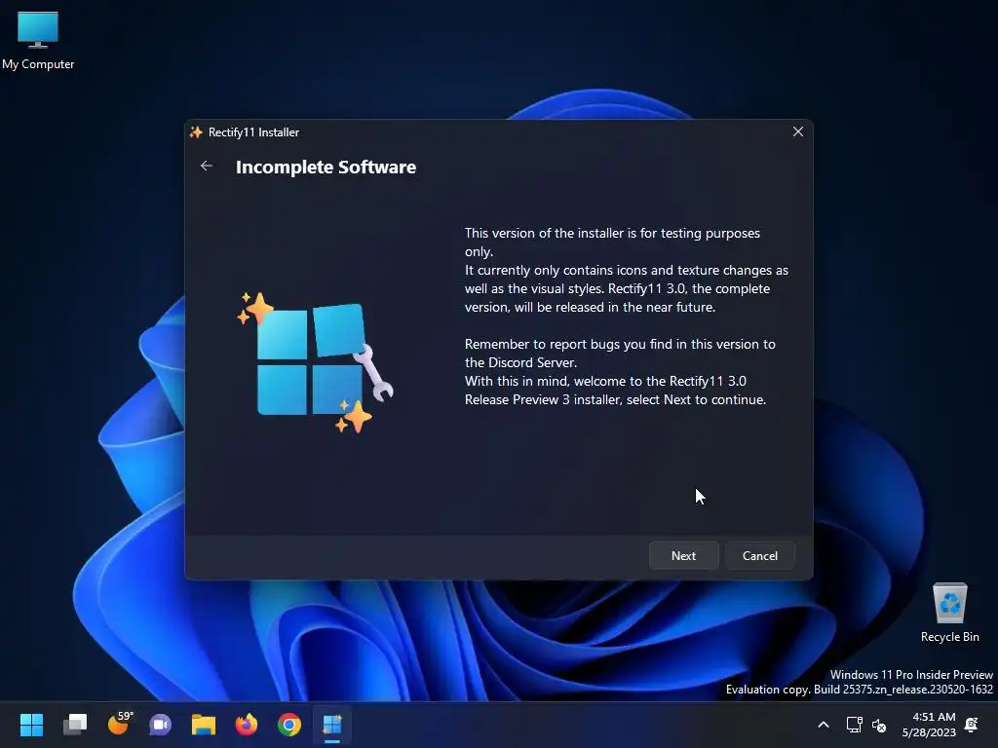
Task: Go back using the back arrow
Action: pyautogui.click(x=207, y=166)
